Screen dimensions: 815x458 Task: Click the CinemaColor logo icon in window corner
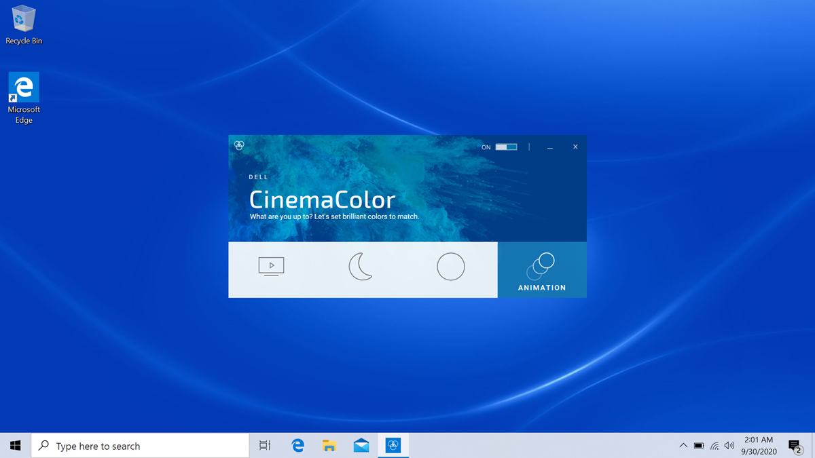239,145
